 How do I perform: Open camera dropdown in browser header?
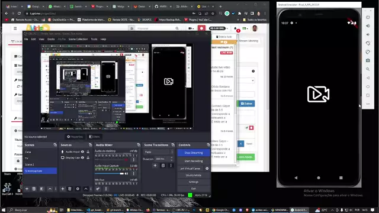(x=191, y=28)
